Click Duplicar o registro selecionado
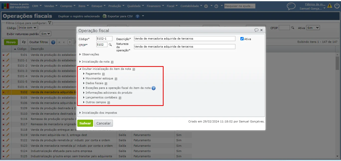The image size is (341, 161). coord(79,16)
